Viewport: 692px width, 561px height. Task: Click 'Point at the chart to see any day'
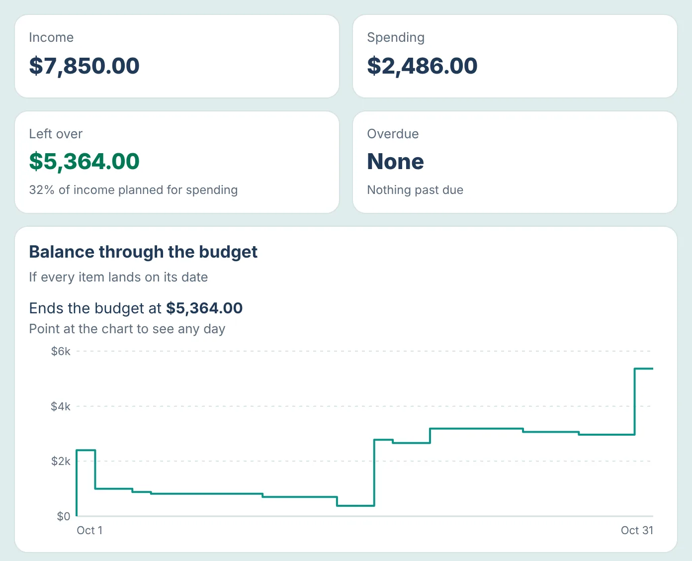[127, 329]
